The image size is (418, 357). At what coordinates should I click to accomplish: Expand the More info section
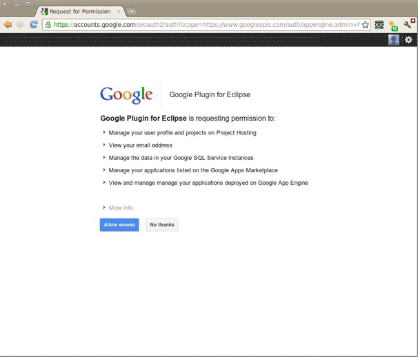click(x=117, y=207)
